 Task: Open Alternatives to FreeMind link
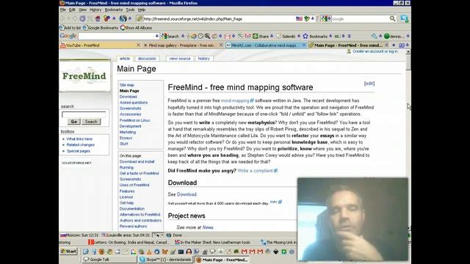click(140, 215)
